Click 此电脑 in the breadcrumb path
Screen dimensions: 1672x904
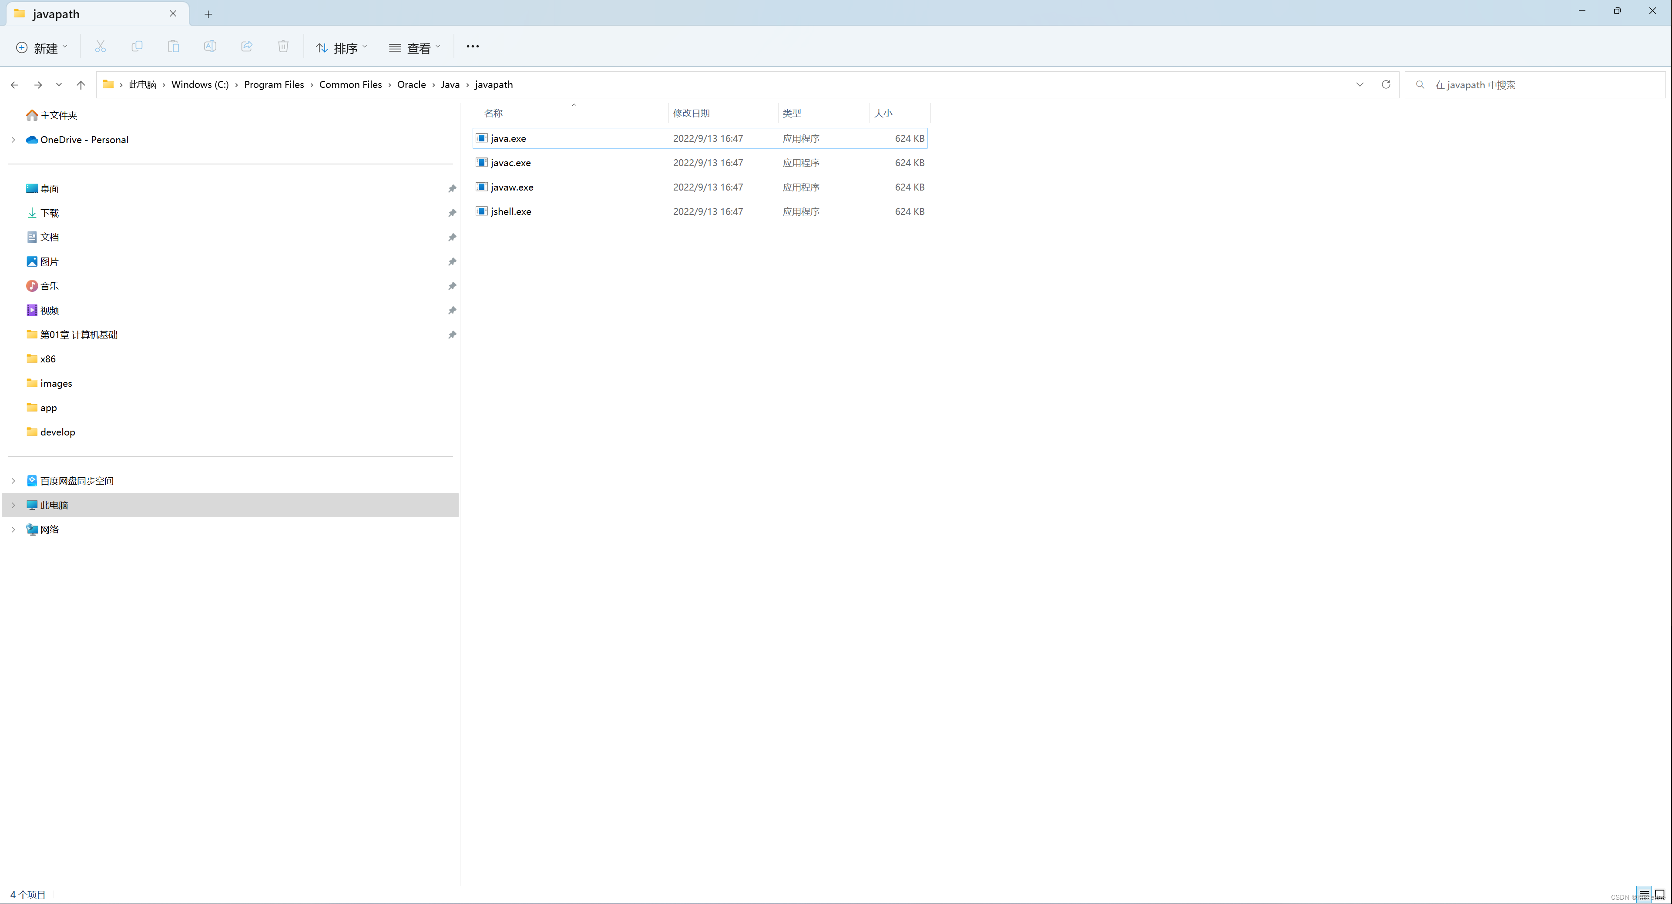(x=142, y=84)
